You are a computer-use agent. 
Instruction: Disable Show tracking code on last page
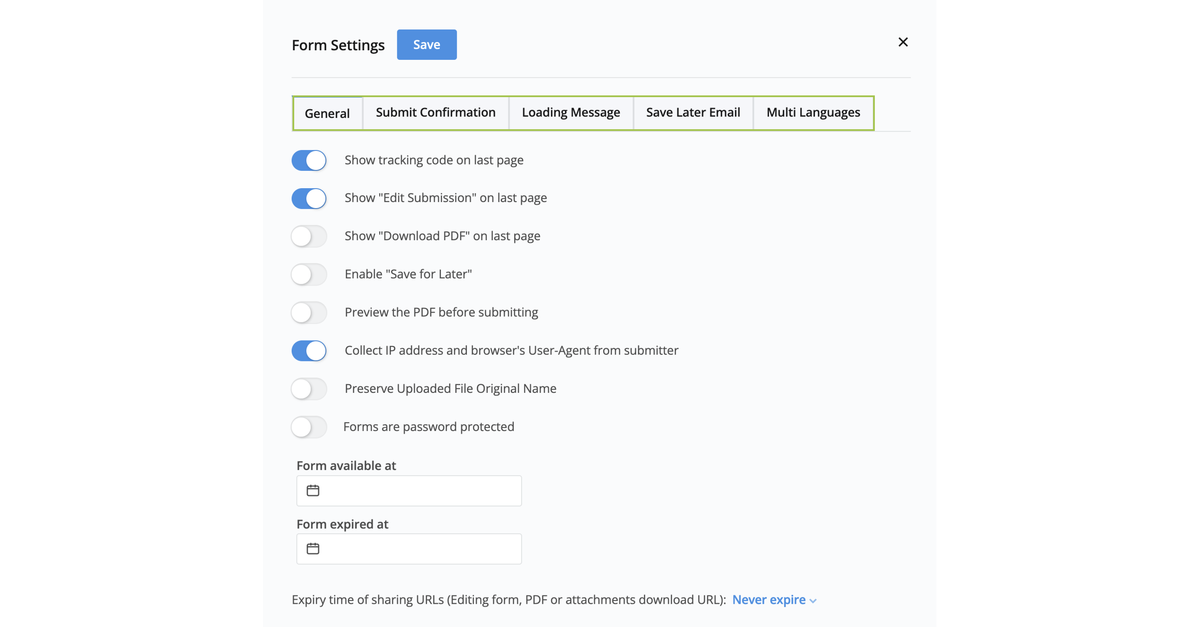point(309,160)
